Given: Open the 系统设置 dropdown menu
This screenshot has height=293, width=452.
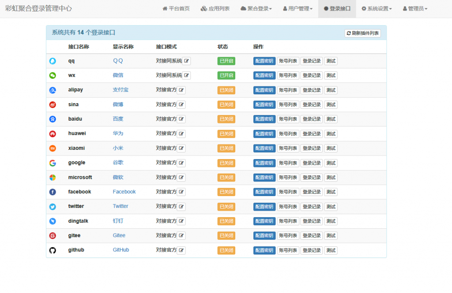Looking at the screenshot, I should click(x=377, y=9).
